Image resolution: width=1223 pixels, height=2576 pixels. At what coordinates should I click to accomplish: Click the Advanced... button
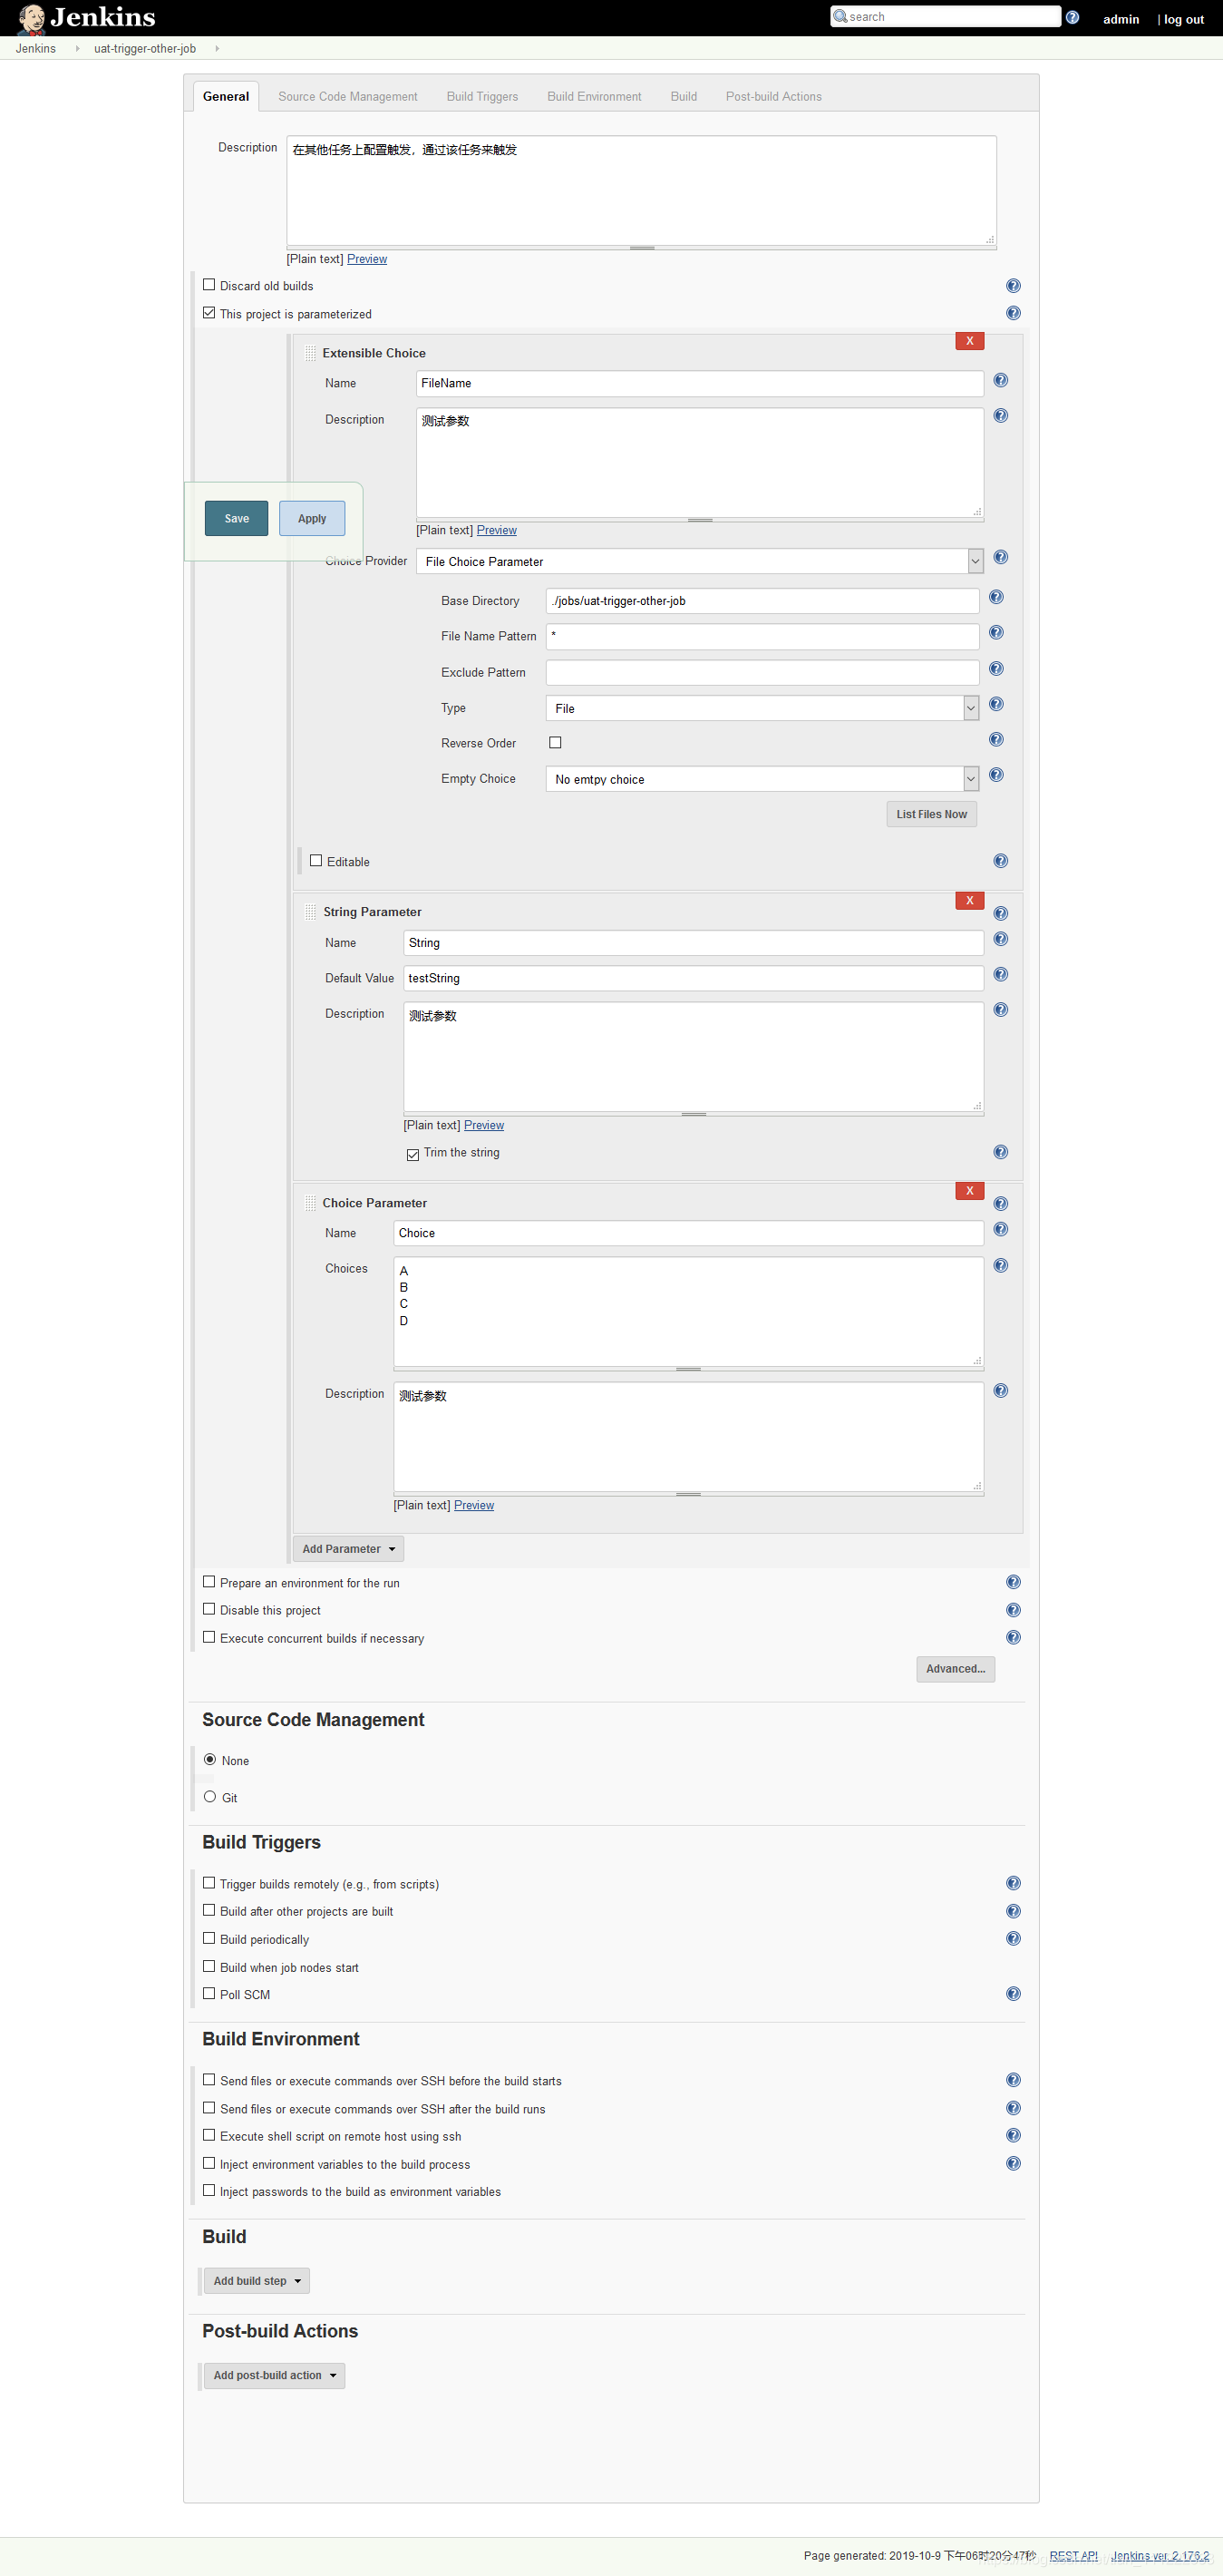956,1669
